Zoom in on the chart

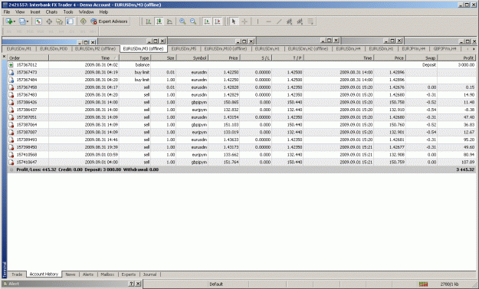coord(182,21)
